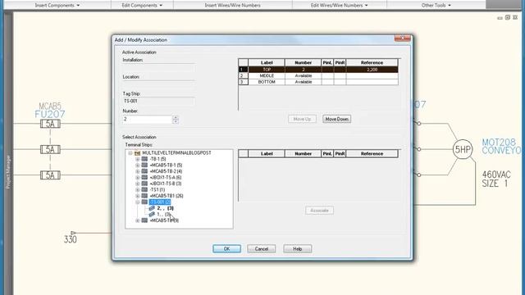Viewport: 525px width, 295px height.
Task: Click the Move Up button
Action: coord(302,119)
